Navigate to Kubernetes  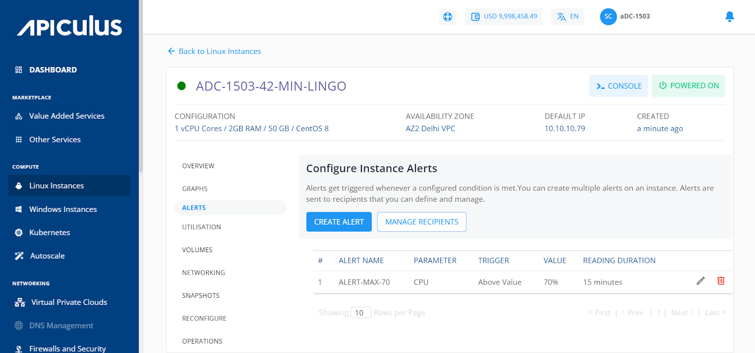[50, 232]
